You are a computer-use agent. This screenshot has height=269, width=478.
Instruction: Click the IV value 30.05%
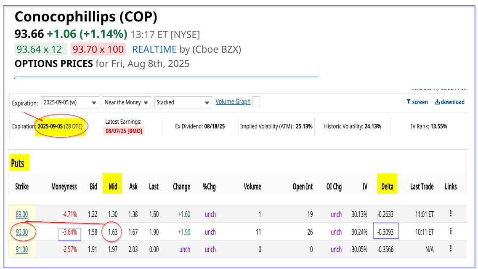tap(359, 250)
